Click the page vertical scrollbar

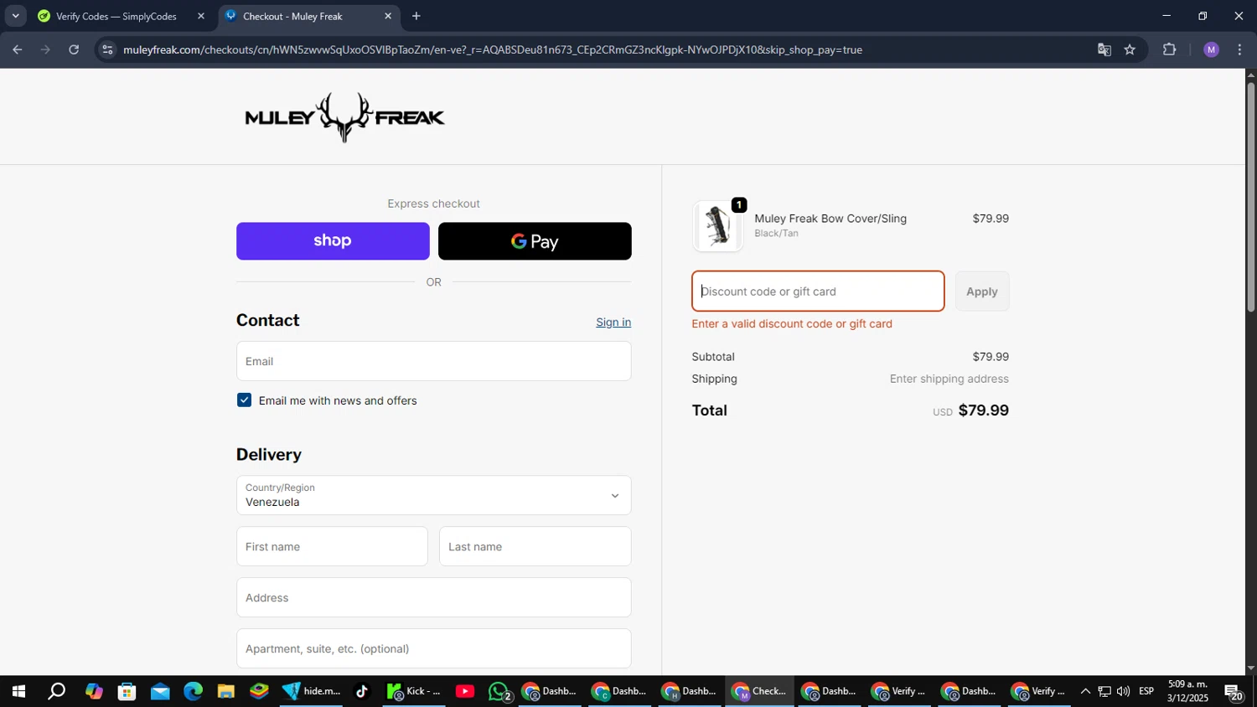[1250, 199]
